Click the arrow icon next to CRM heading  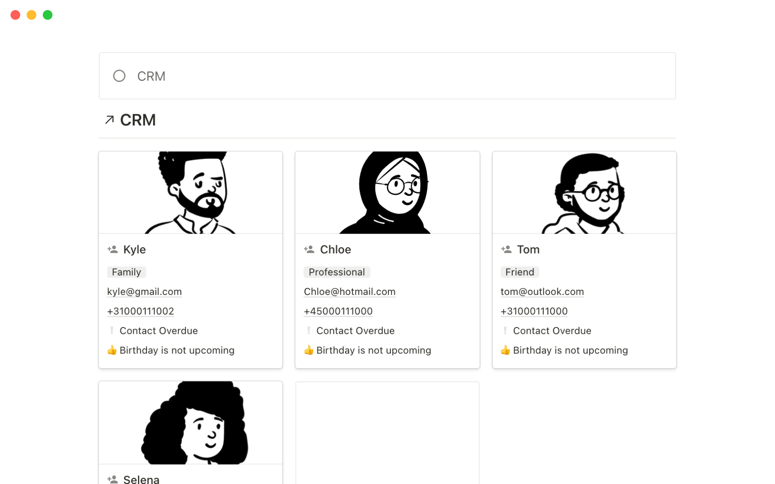[x=109, y=120]
